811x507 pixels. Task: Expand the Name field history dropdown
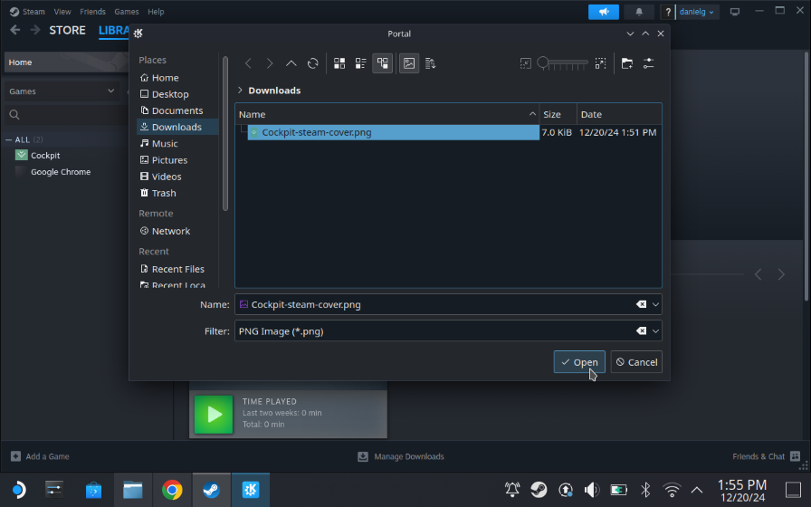655,304
